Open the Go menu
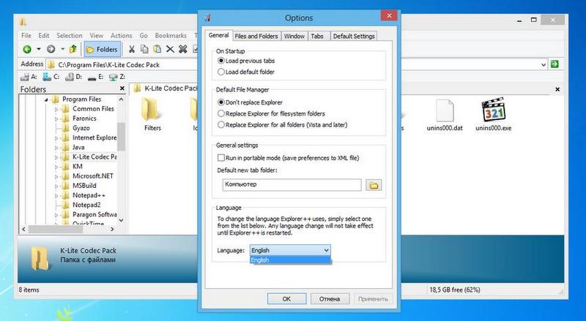 pos(144,35)
